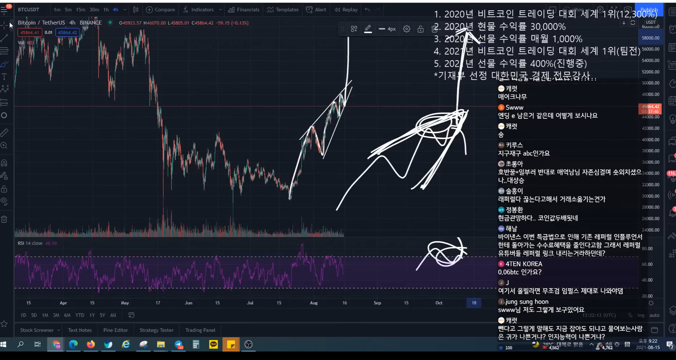Open the Indicators dialog

click(x=198, y=10)
